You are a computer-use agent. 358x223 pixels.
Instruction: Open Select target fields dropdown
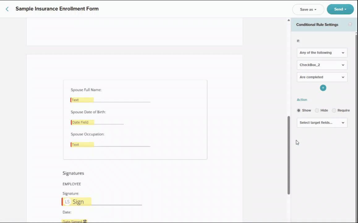pyautogui.click(x=322, y=123)
